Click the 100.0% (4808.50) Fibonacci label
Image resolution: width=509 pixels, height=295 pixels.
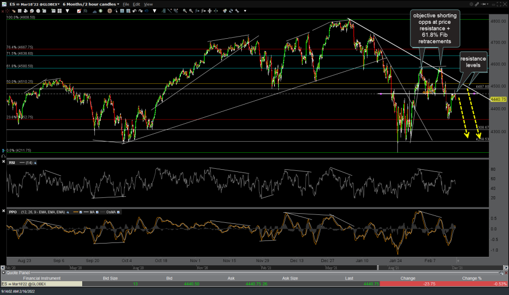pyautogui.click(x=21, y=17)
